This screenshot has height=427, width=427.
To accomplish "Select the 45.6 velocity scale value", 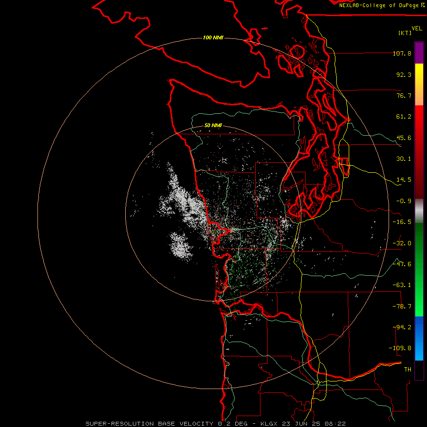I will [x=404, y=138].
